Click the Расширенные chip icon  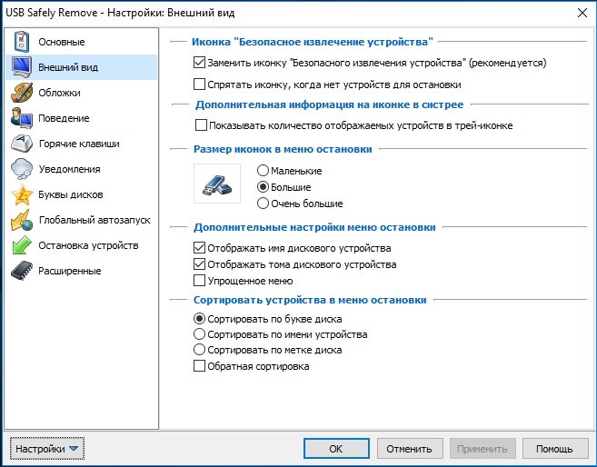[x=21, y=271]
